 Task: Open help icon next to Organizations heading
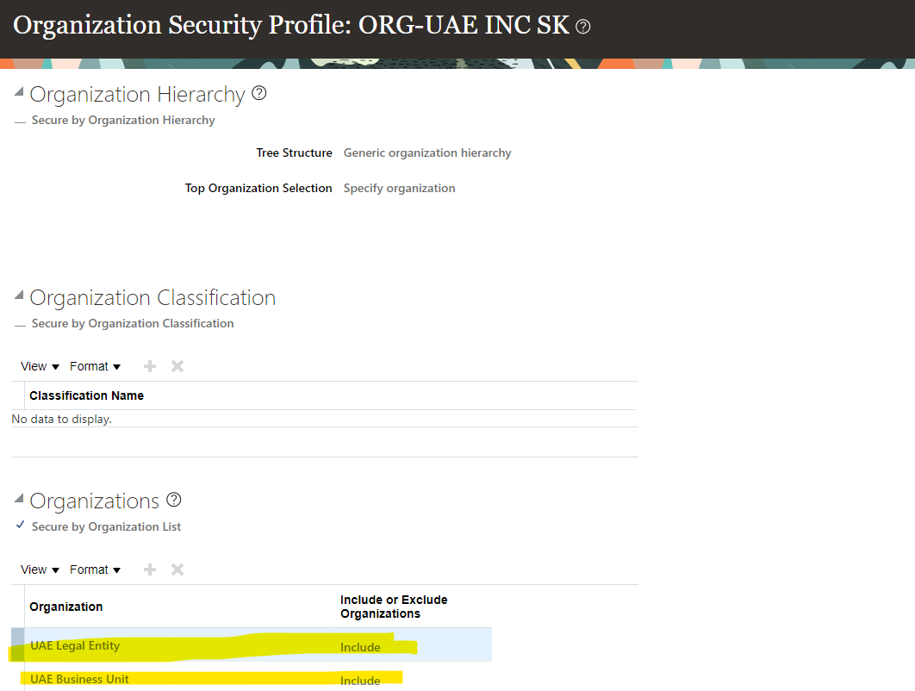coord(174,501)
